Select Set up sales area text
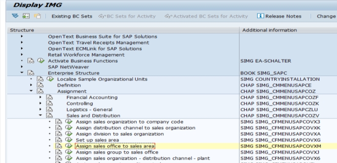This screenshot has height=163, width=337. pyautogui.click(x=97, y=140)
